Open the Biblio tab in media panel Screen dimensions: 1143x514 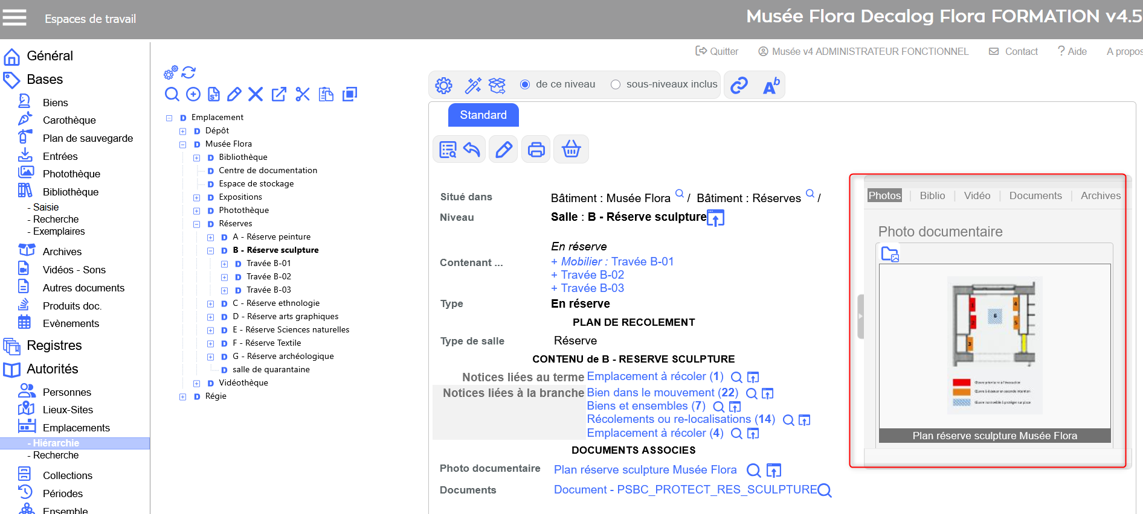pyautogui.click(x=932, y=195)
